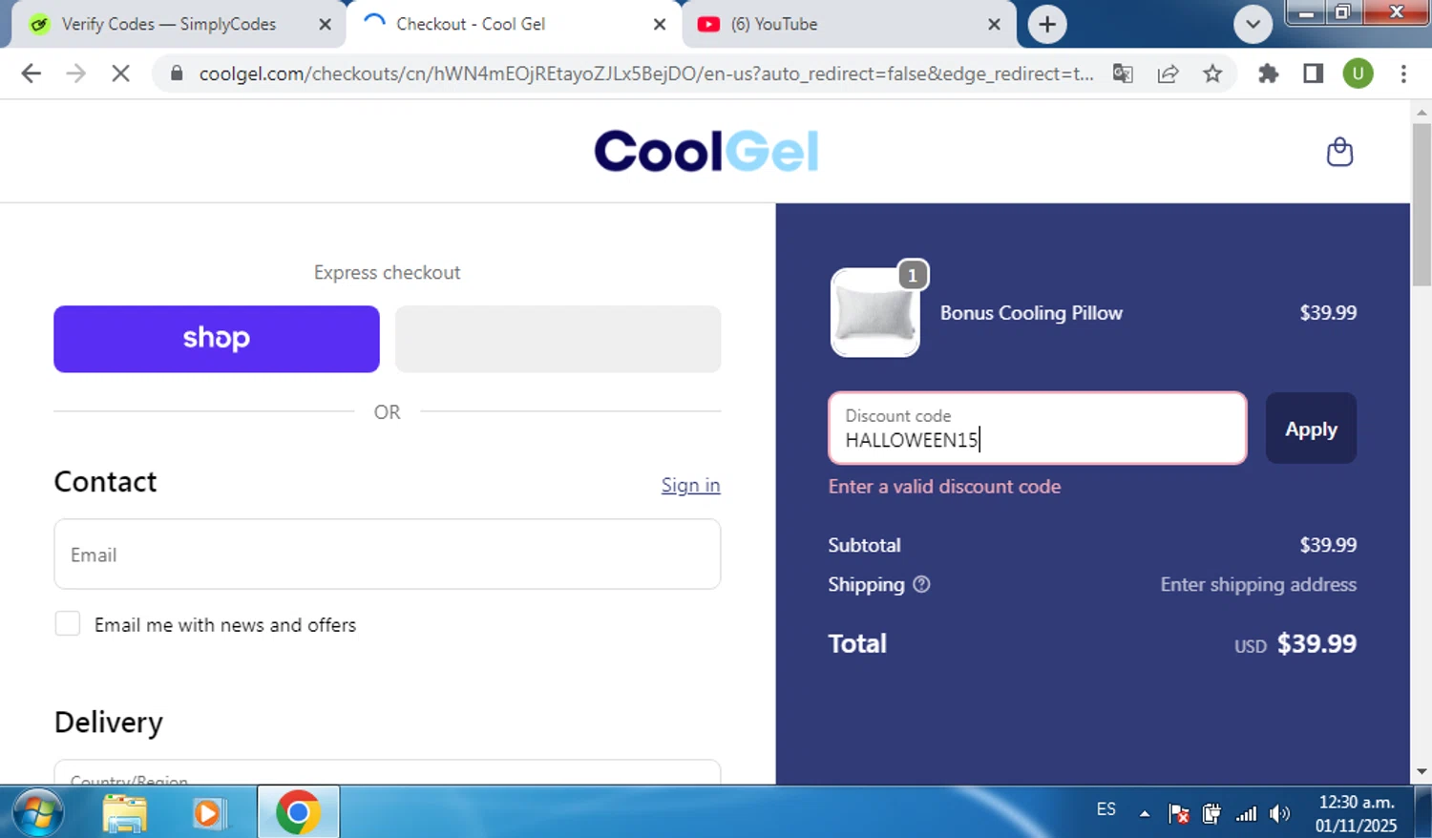Open the translate page icon

pos(1123,73)
